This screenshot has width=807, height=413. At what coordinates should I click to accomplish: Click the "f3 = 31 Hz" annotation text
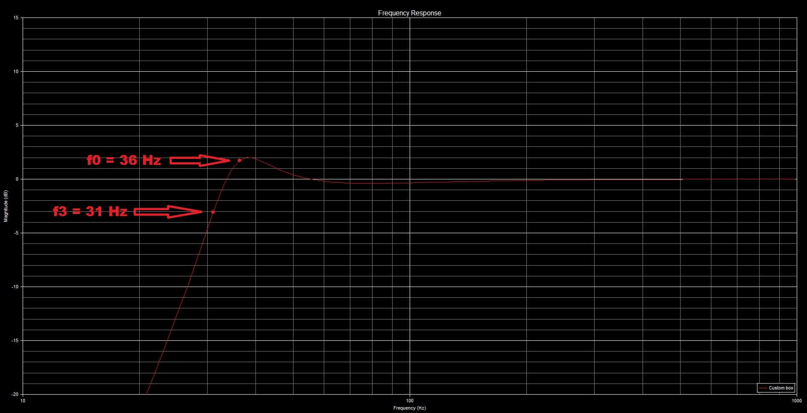[90, 211]
